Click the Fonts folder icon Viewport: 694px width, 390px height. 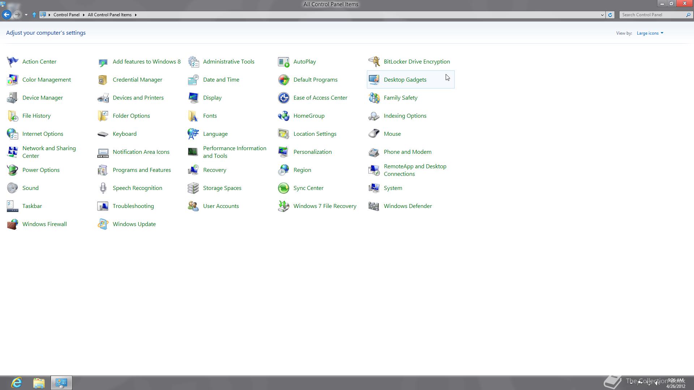tap(193, 116)
